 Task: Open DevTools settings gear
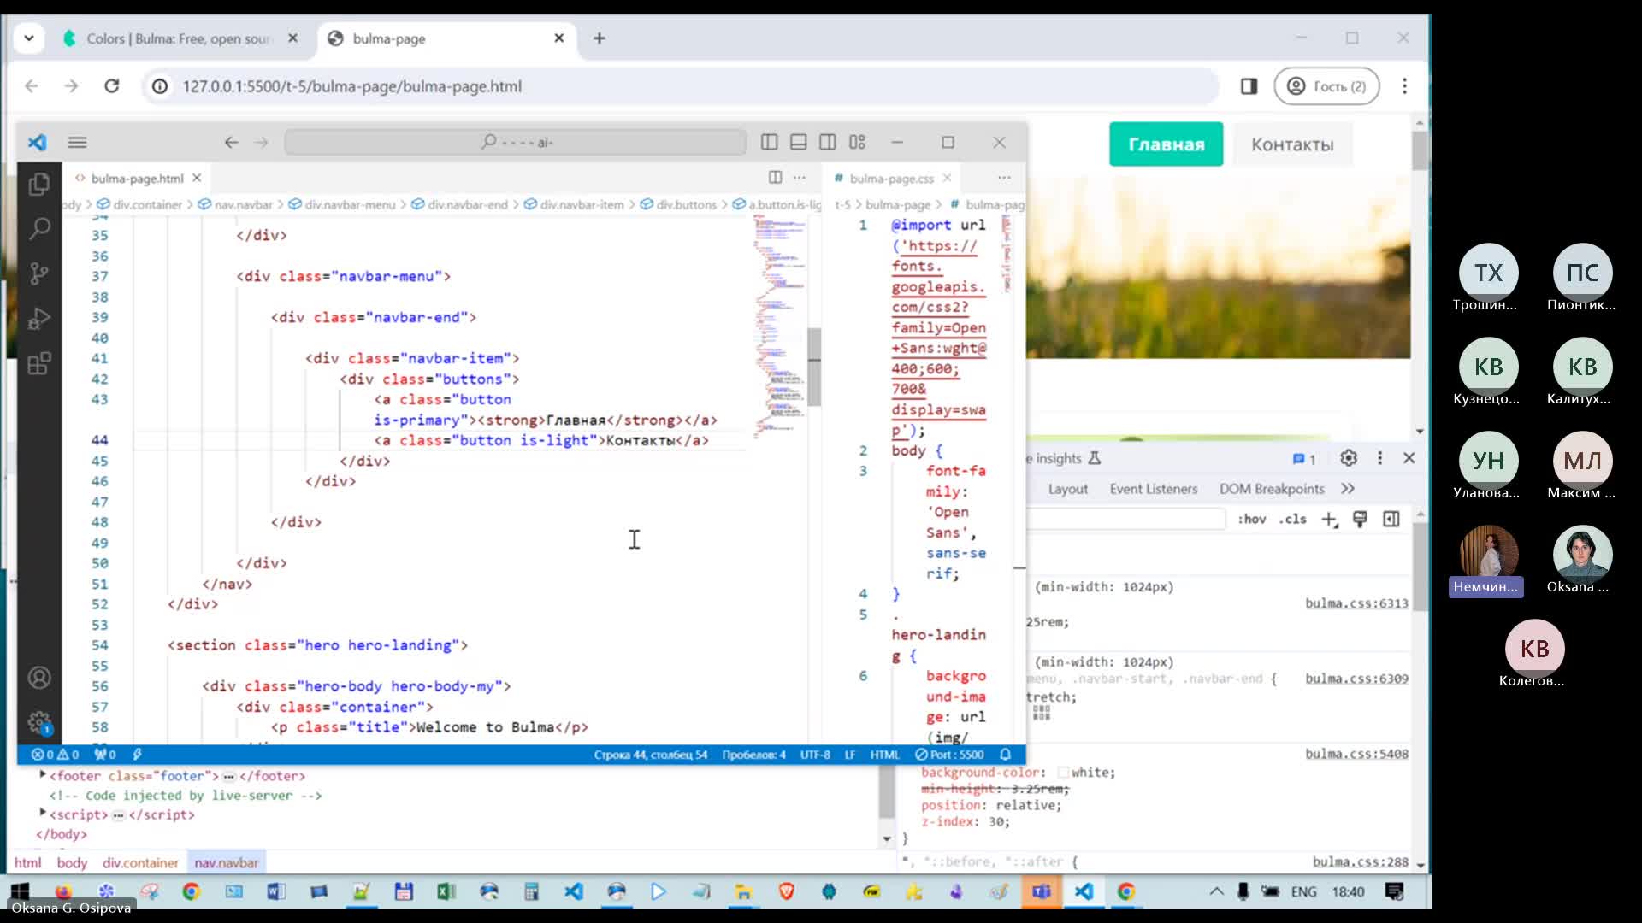point(1349,458)
